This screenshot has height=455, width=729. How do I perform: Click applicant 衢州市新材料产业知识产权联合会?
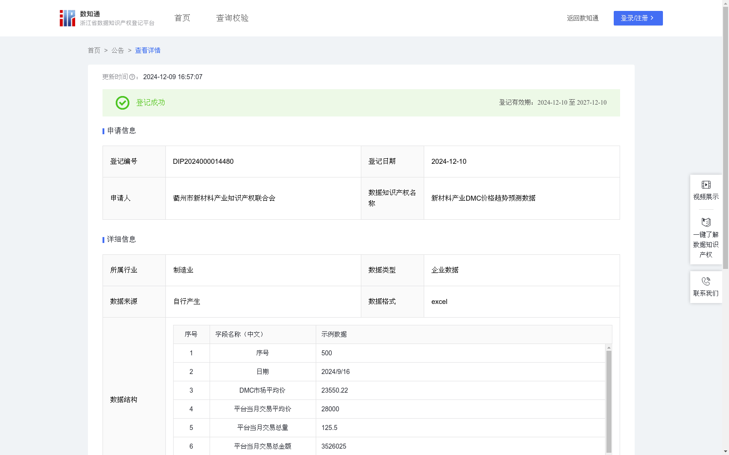[x=224, y=198]
